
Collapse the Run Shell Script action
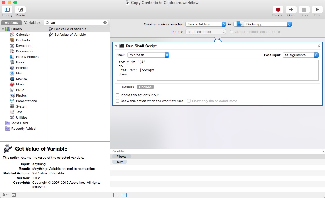click(x=116, y=46)
